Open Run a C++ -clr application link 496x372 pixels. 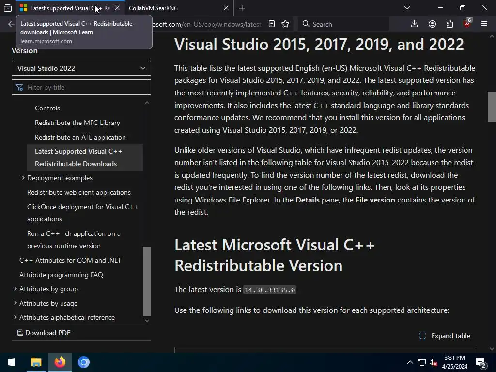tap(74, 239)
